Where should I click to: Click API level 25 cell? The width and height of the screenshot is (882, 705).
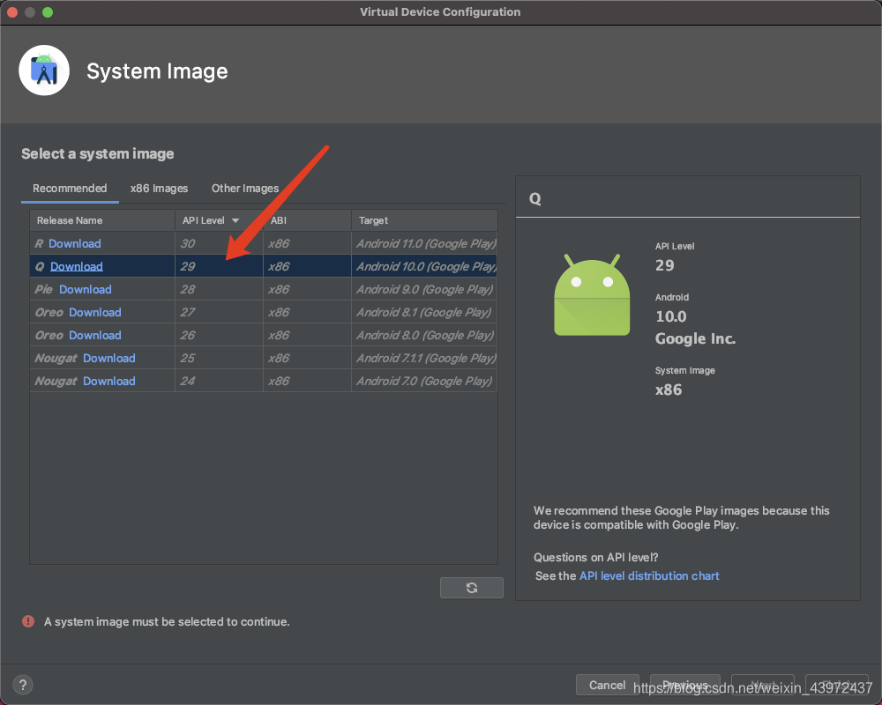[x=219, y=358]
